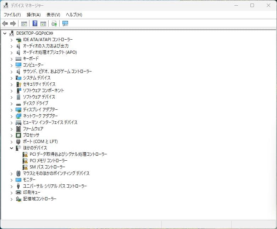Select the ディスプレイ アダプター label
This screenshot has width=277, height=229.
coord(40,109)
